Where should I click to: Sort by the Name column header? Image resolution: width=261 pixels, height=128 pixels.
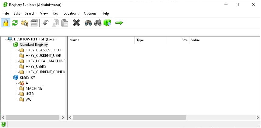[101, 40]
